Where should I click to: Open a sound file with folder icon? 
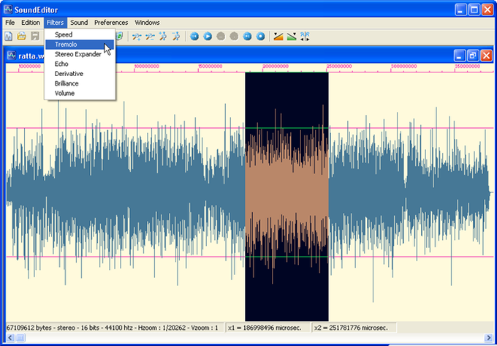pos(21,36)
